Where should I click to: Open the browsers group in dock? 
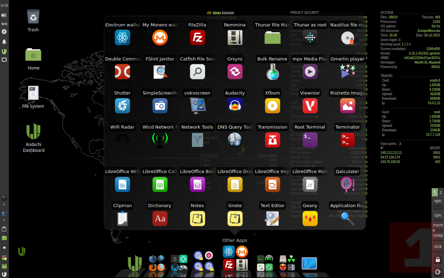[x=157, y=263]
